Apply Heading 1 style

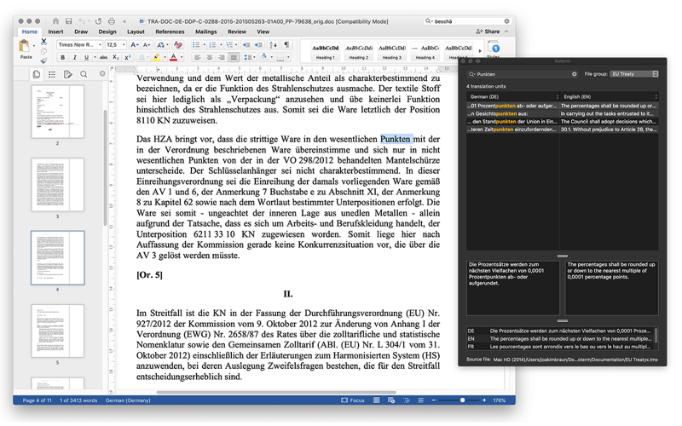[326, 52]
